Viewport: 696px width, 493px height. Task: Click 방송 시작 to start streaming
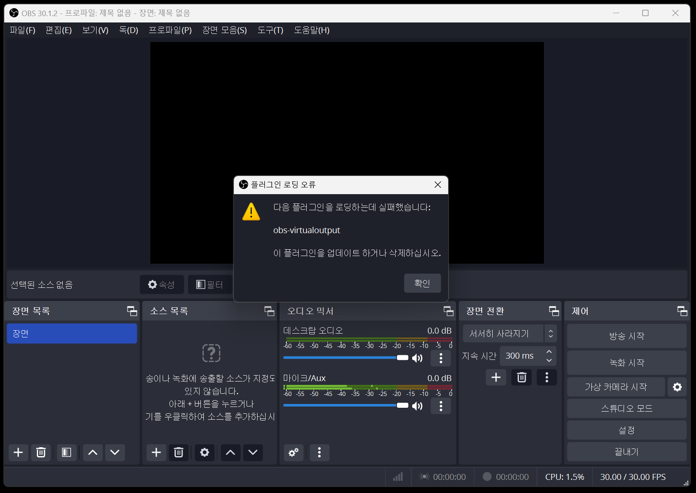click(x=627, y=336)
